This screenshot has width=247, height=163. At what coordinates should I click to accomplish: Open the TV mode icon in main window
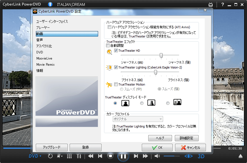211,4
